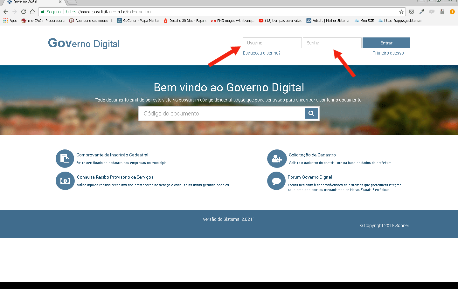
Task: Click into the Senha password field
Action: (x=332, y=43)
